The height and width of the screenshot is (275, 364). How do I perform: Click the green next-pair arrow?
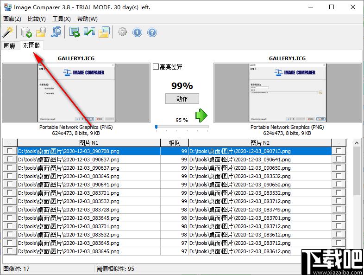pos(201,115)
